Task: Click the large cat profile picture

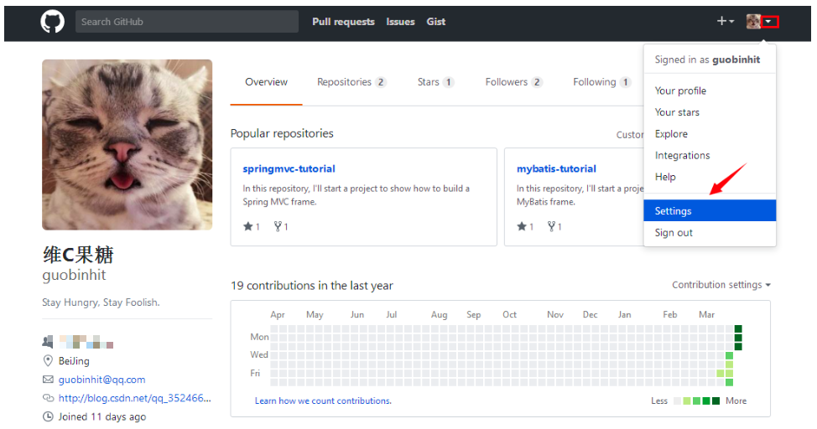Action: click(x=127, y=145)
